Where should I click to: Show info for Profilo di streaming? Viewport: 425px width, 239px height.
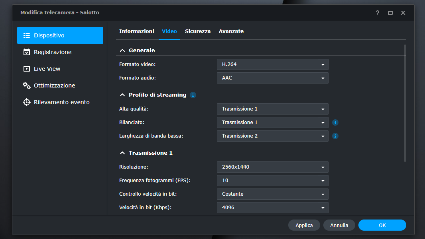point(193,95)
